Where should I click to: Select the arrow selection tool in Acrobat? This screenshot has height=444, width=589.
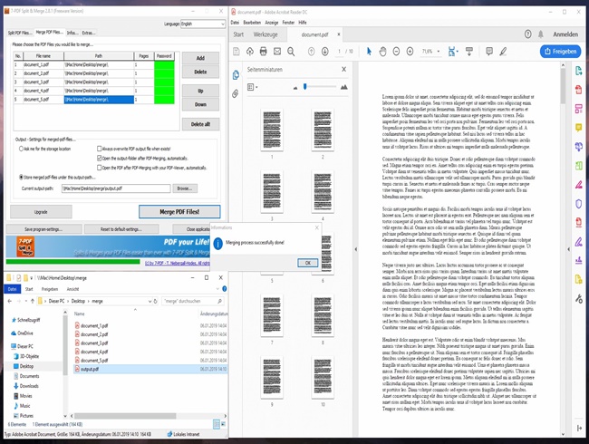pos(369,52)
